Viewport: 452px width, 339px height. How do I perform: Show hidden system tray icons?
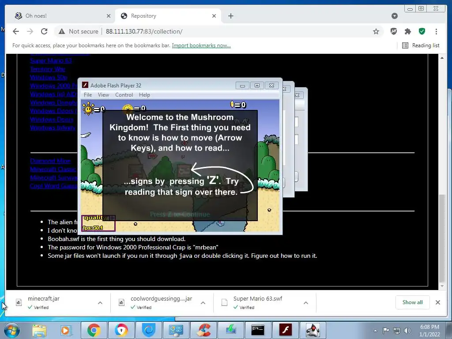coord(375,331)
